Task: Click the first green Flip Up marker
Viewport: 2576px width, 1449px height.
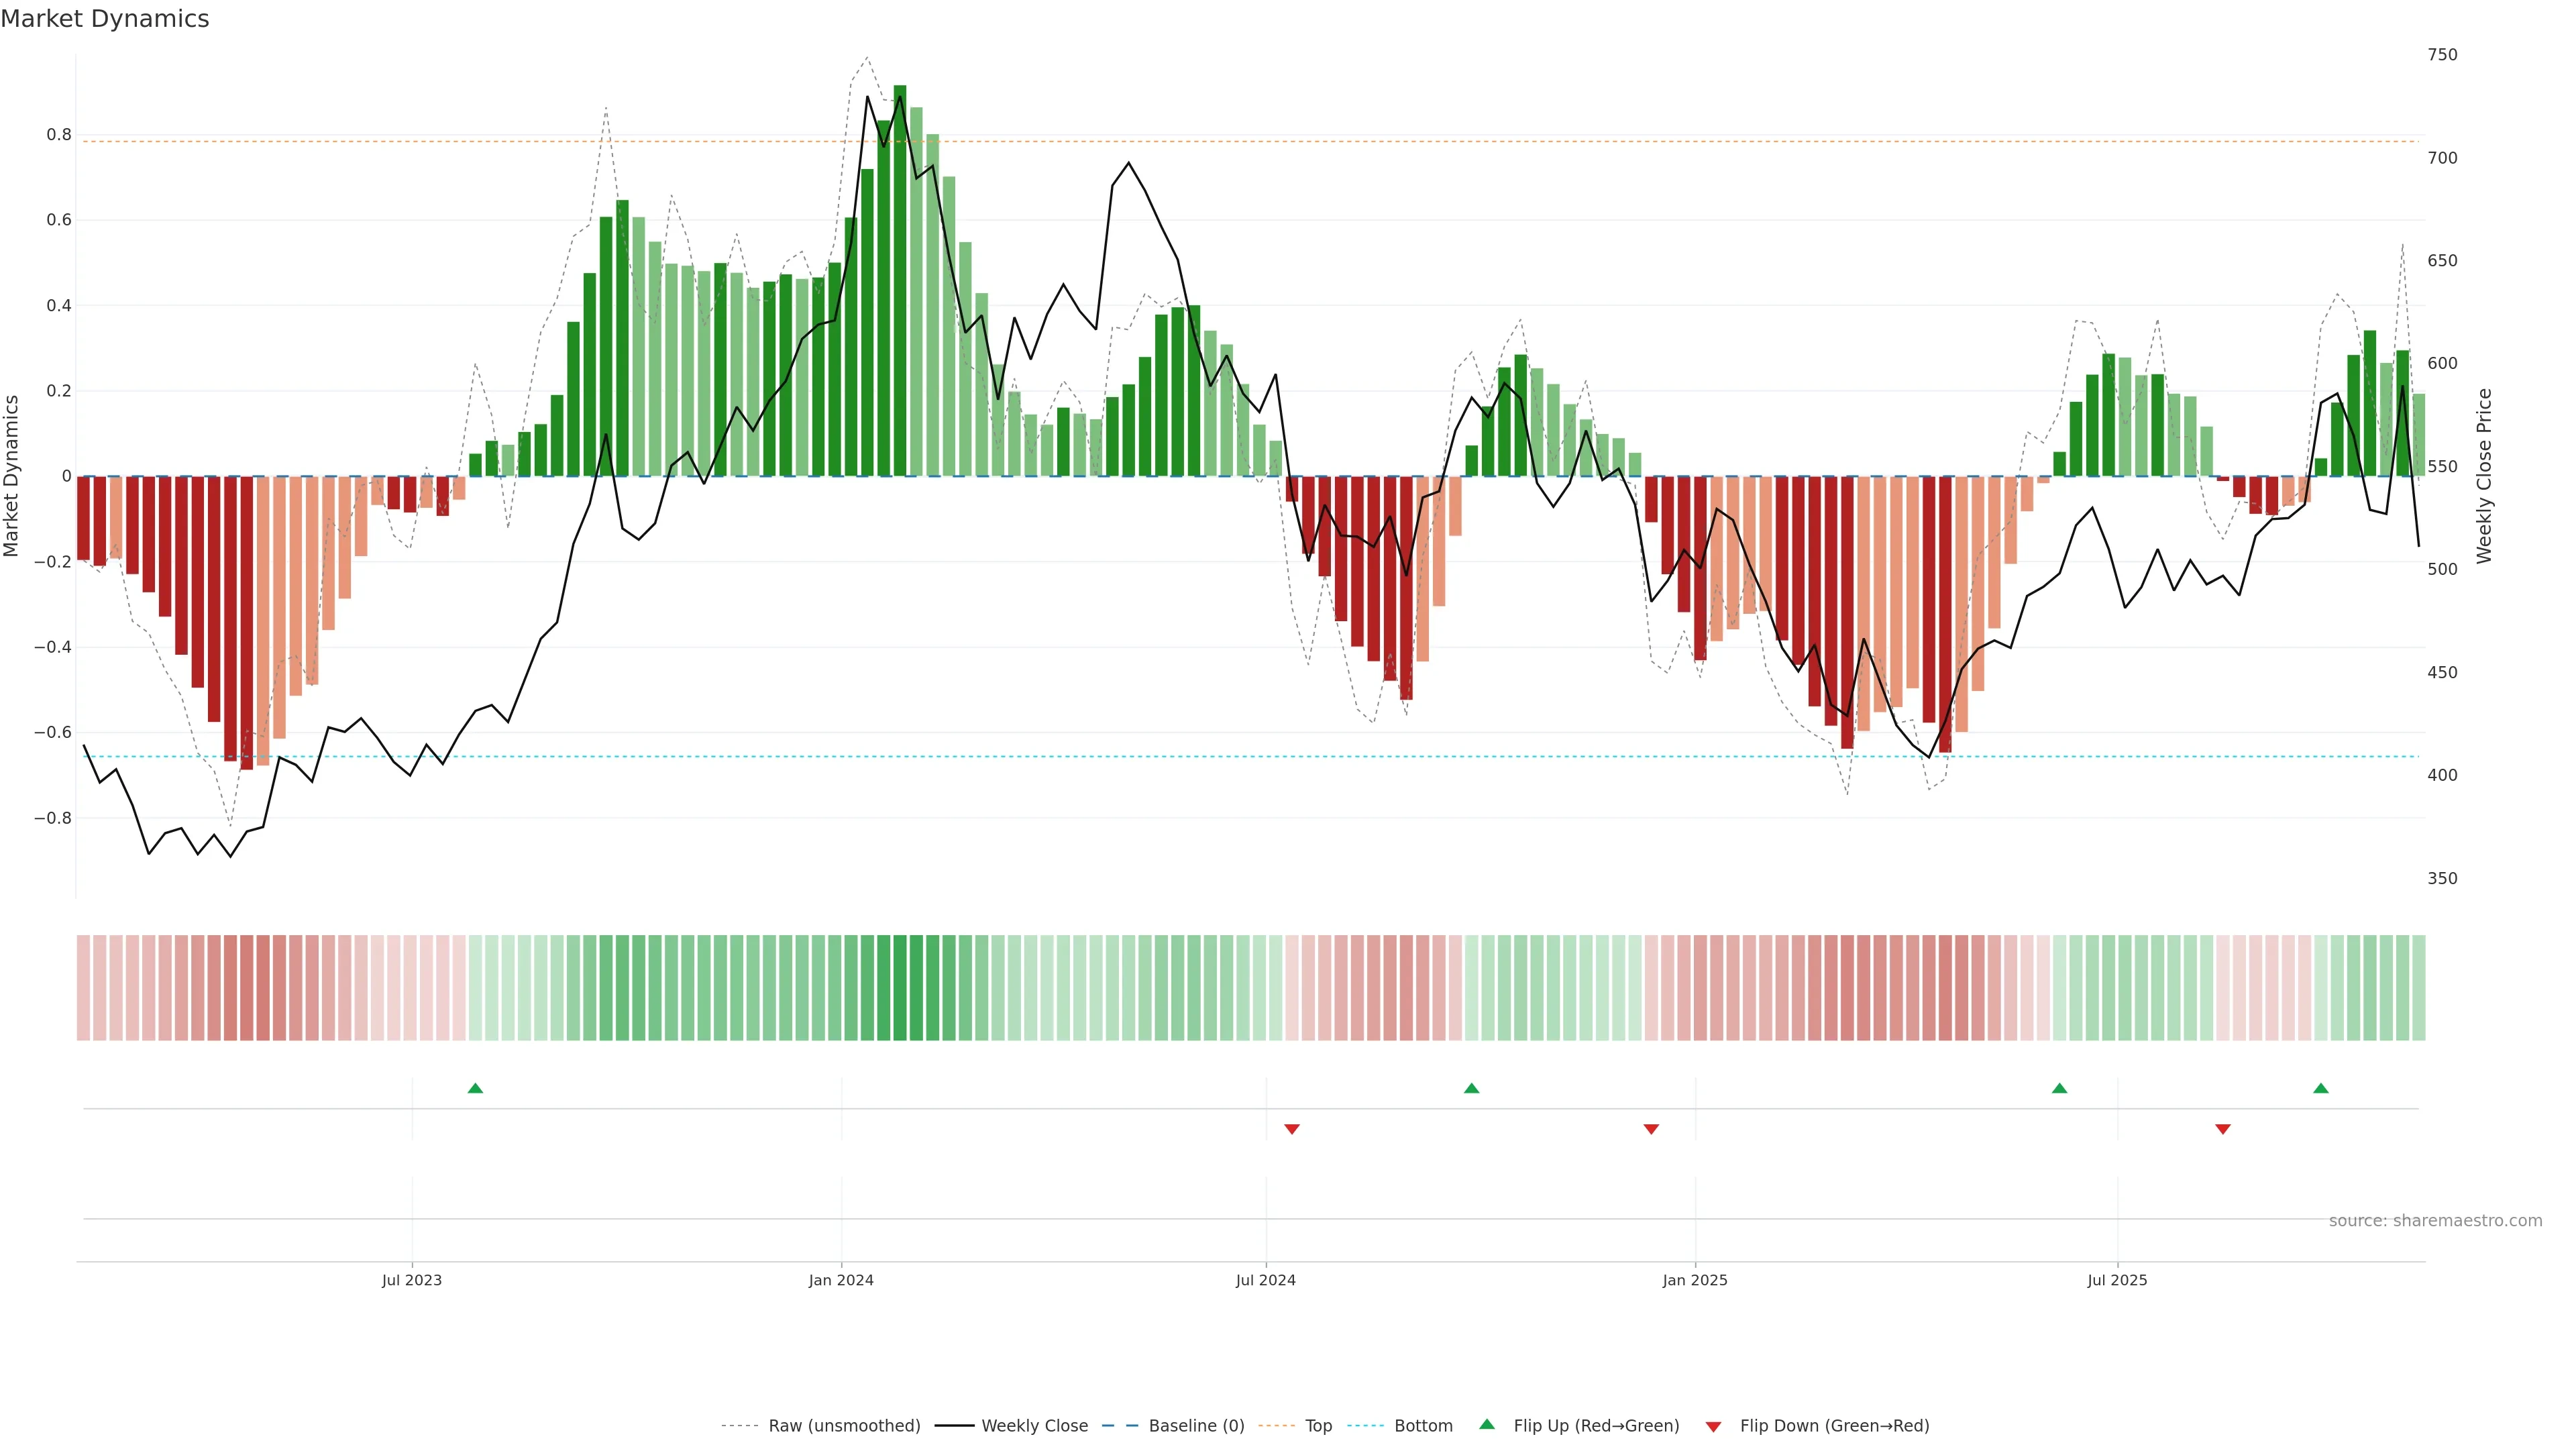Action: point(475,1088)
